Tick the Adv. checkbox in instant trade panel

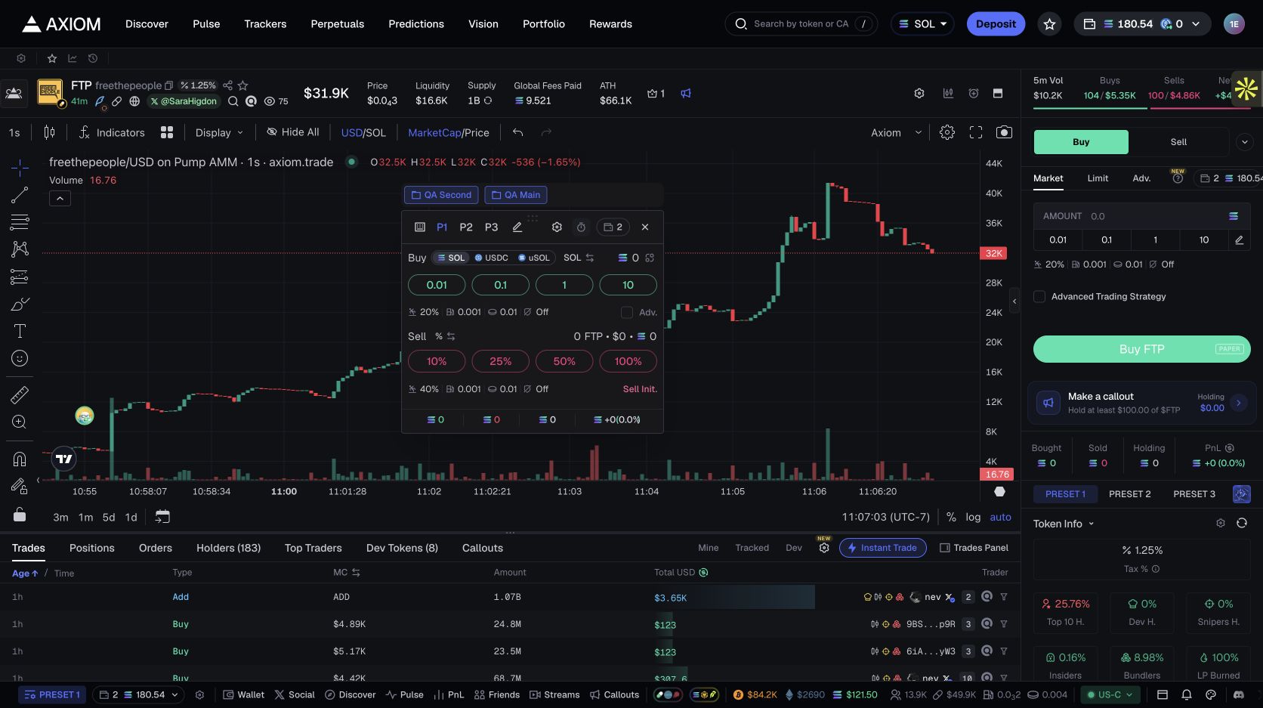pos(627,312)
